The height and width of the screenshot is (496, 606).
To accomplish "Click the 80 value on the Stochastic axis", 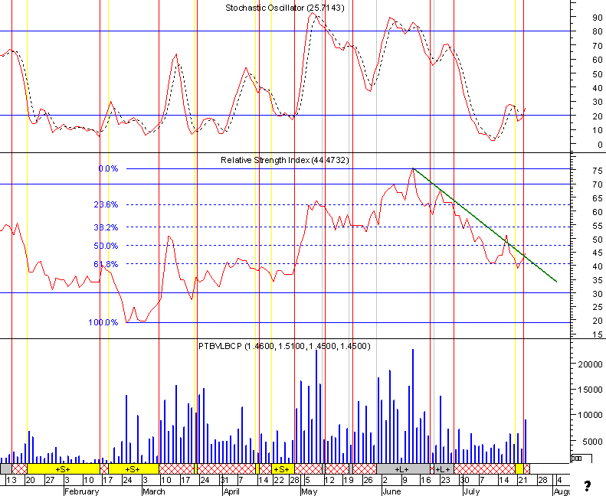I will coord(598,31).
